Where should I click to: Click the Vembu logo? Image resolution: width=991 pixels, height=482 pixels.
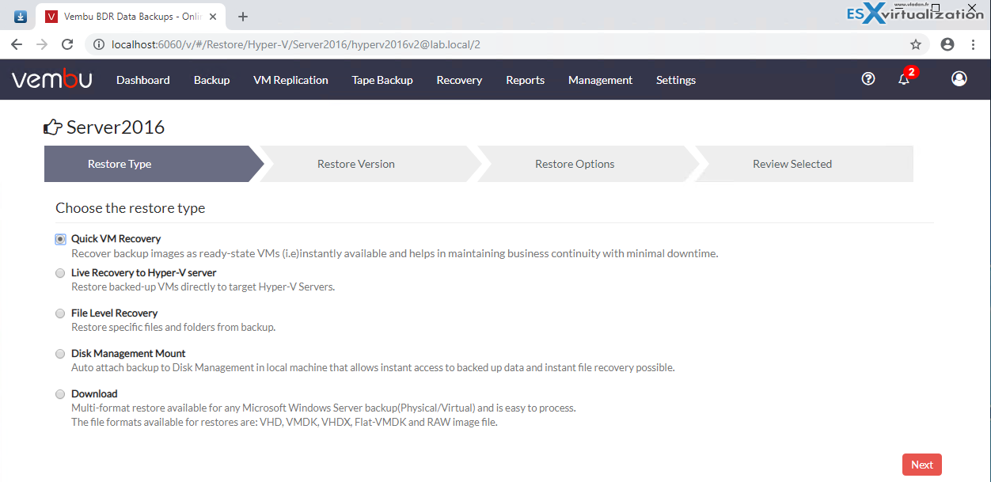51,79
